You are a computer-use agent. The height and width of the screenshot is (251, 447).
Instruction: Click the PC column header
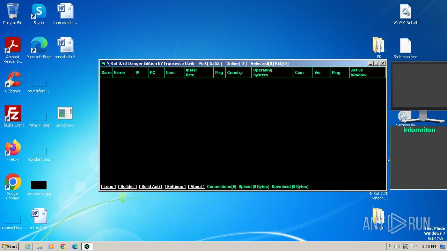coord(156,73)
